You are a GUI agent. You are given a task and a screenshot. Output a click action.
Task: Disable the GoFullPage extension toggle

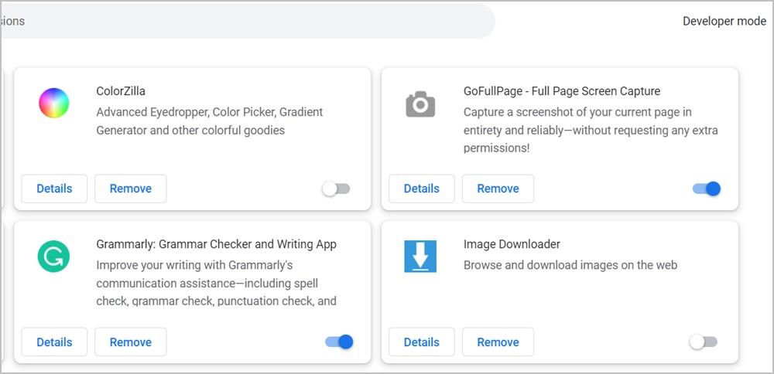point(707,189)
